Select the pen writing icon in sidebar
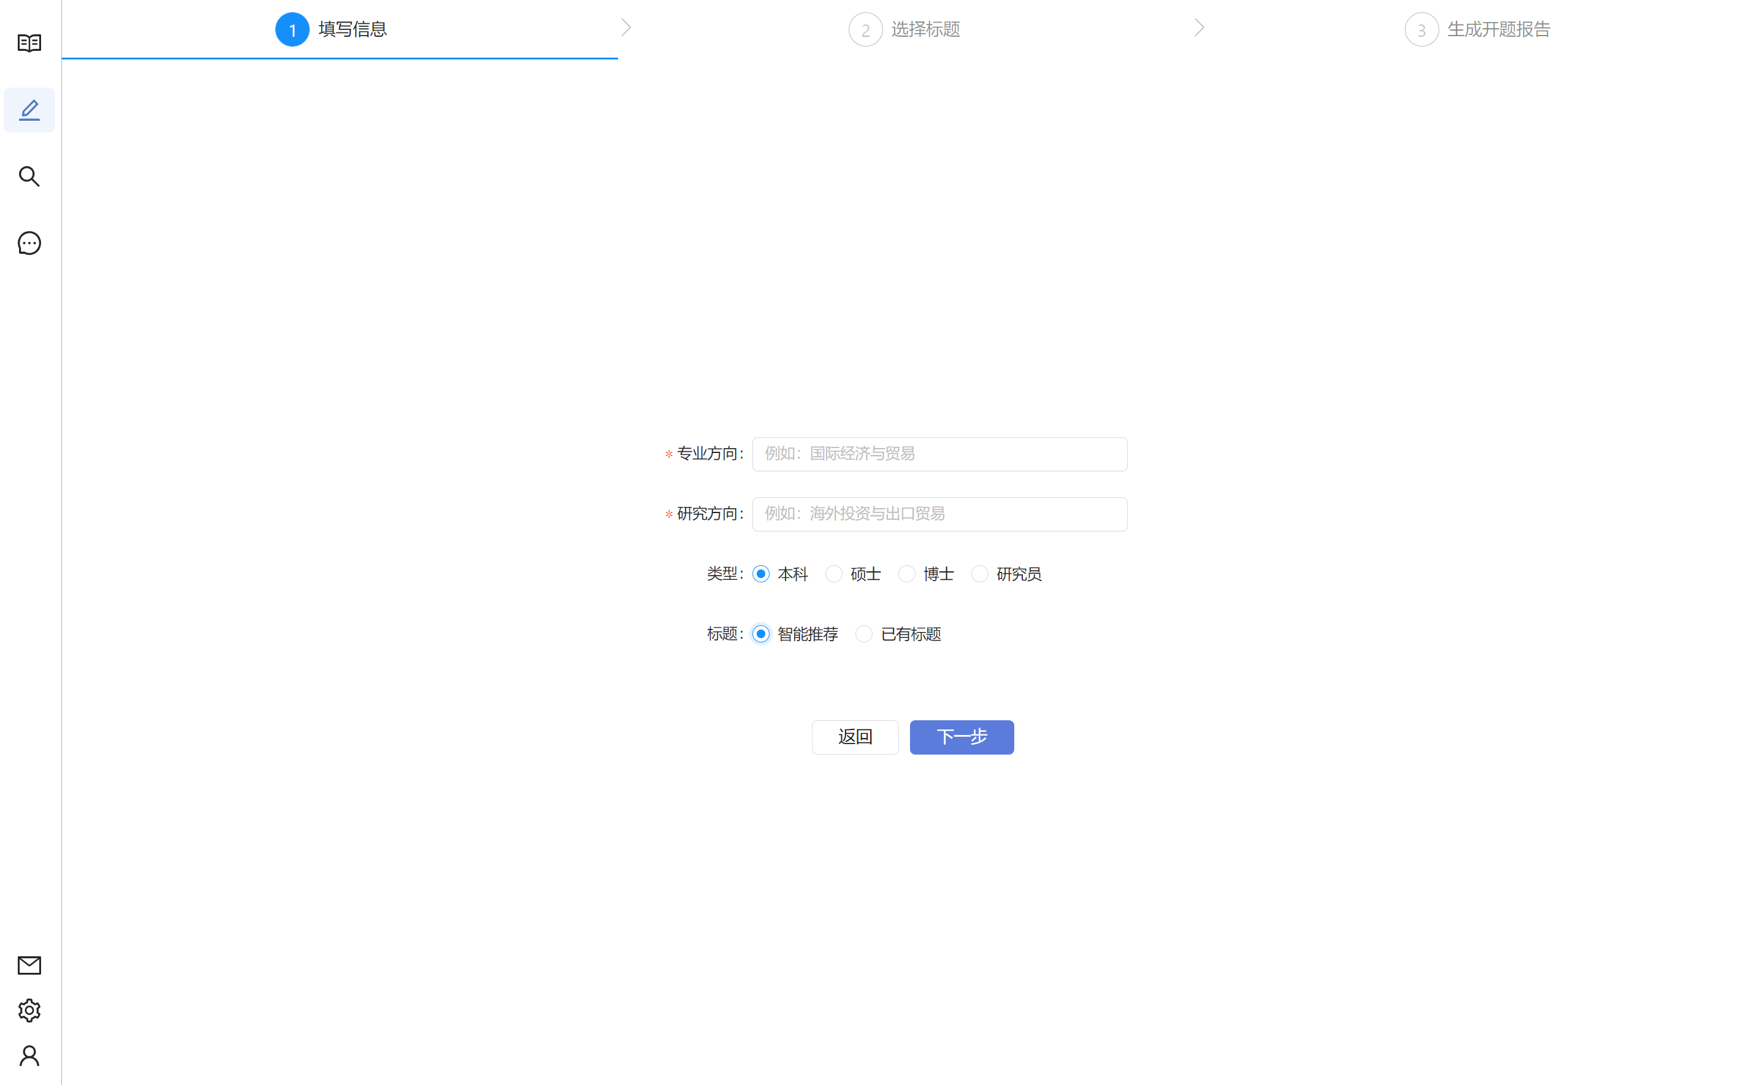This screenshot has height=1085, width=1763. [x=29, y=110]
